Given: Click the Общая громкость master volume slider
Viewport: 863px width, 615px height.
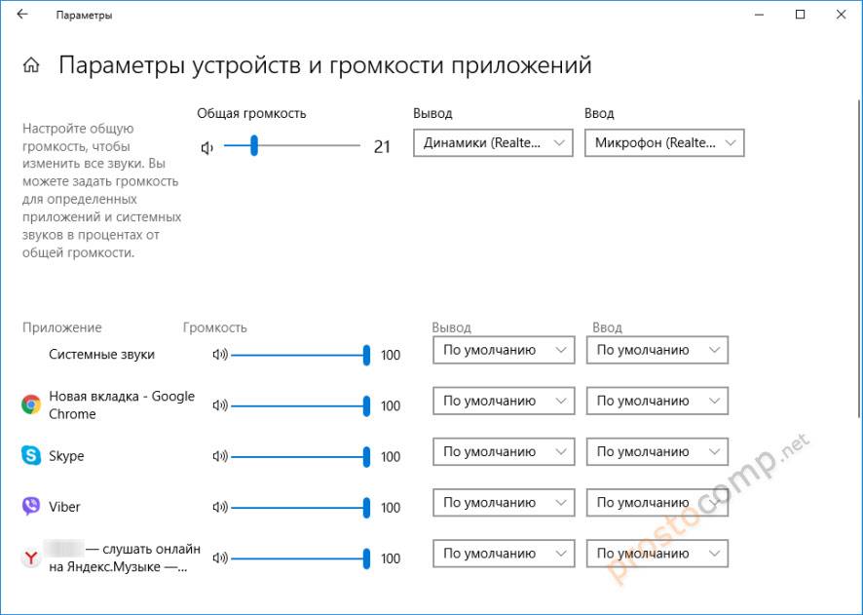Looking at the screenshot, I should [x=291, y=146].
